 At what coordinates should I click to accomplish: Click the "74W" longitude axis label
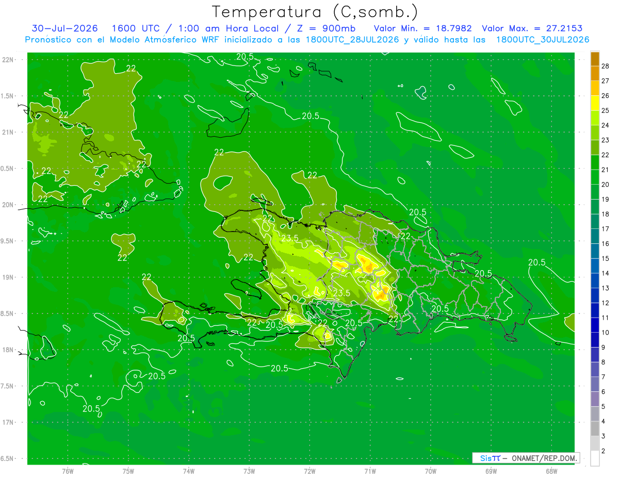[x=189, y=471]
